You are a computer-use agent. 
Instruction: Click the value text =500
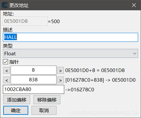[x=54, y=22]
